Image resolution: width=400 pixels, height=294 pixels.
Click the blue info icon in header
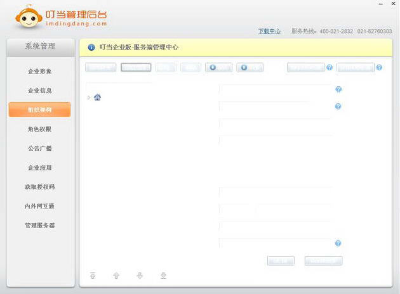click(x=91, y=47)
